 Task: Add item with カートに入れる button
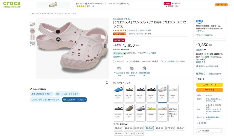pyautogui.click(x=209, y=85)
